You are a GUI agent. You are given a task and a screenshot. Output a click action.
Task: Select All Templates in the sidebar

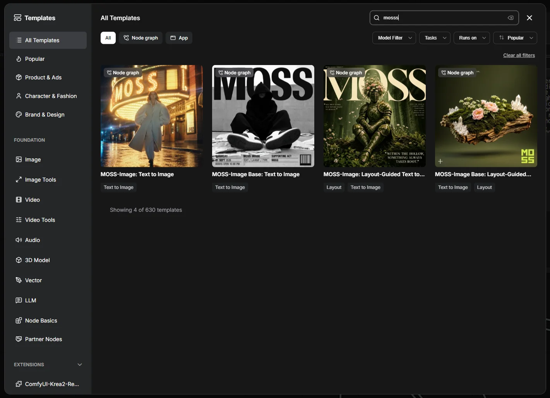click(48, 40)
